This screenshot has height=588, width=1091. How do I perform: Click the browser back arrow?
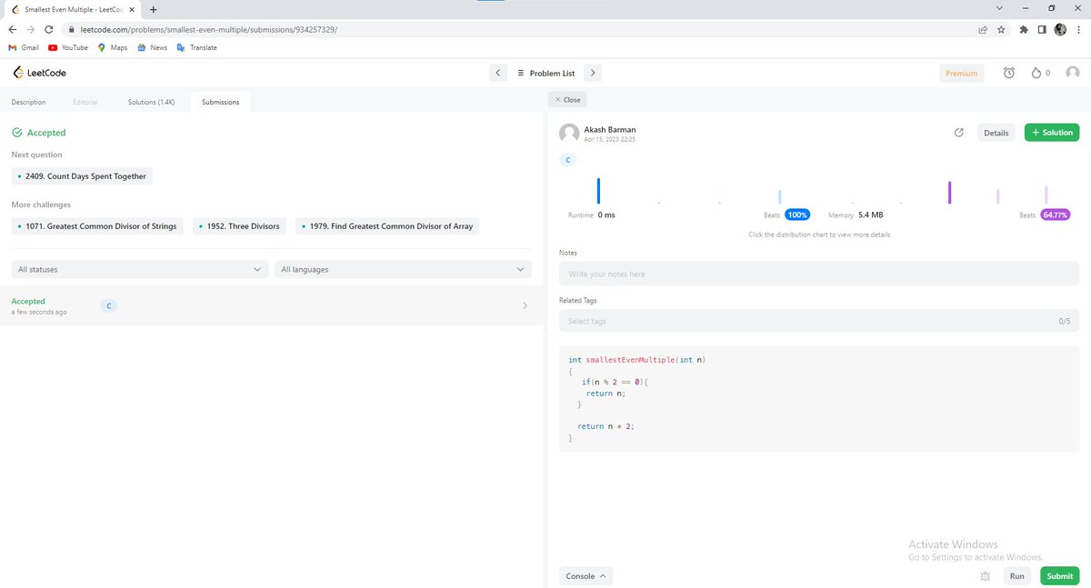tap(13, 29)
